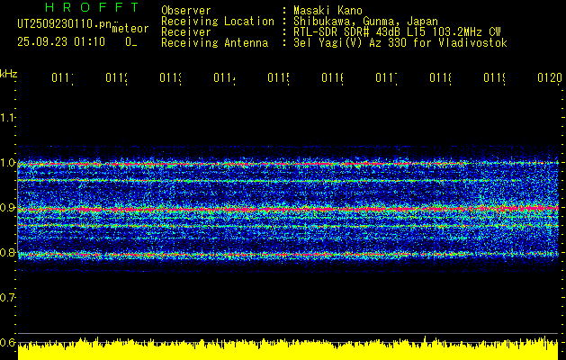The height and width of the screenshot is (360, 566).
Task: Click the 0.7 kHz axis tick label
Action: 8,297
